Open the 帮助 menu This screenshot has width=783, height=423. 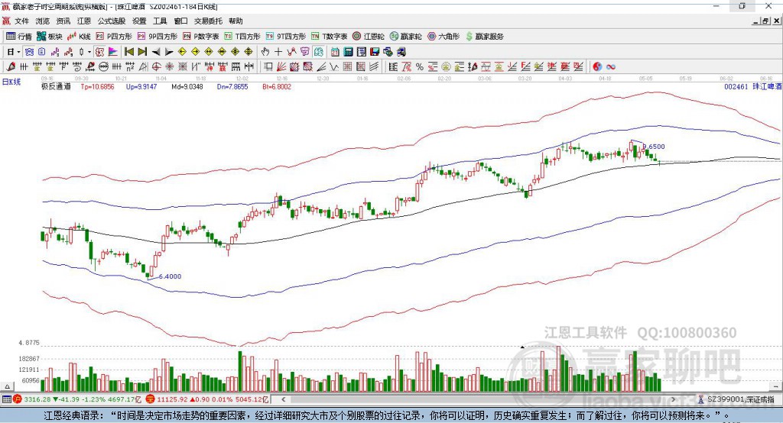pos(236,21)
